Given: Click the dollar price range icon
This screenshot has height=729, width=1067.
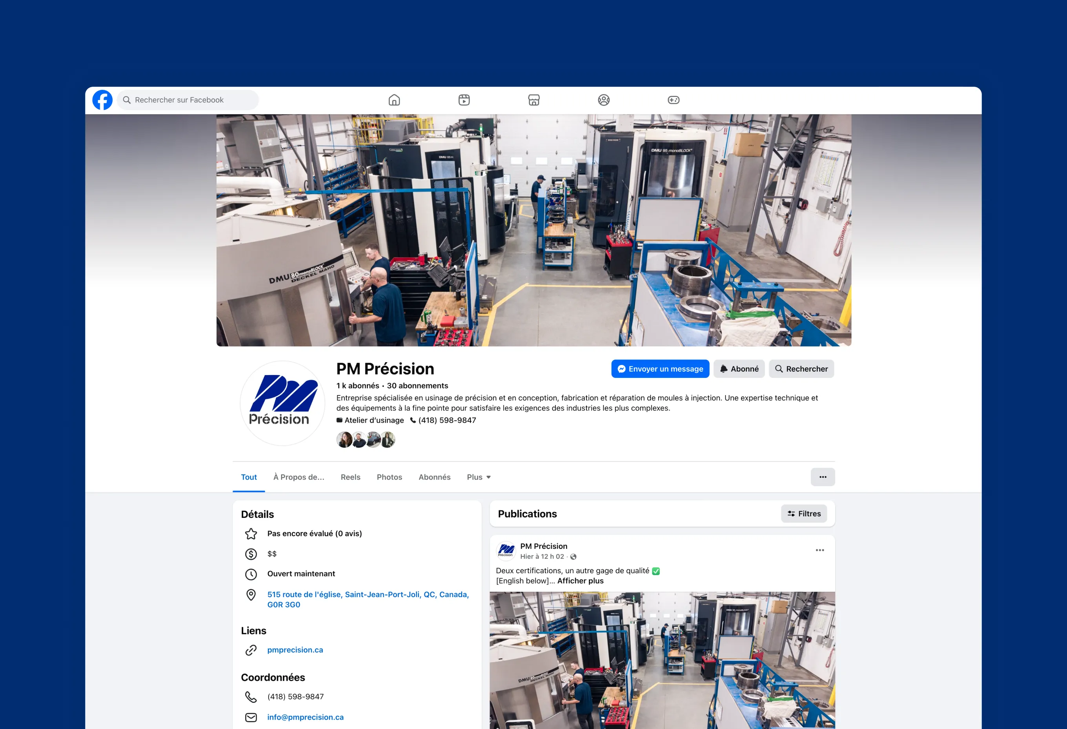Looking at the screenshot, I should [x=251, y=554].
